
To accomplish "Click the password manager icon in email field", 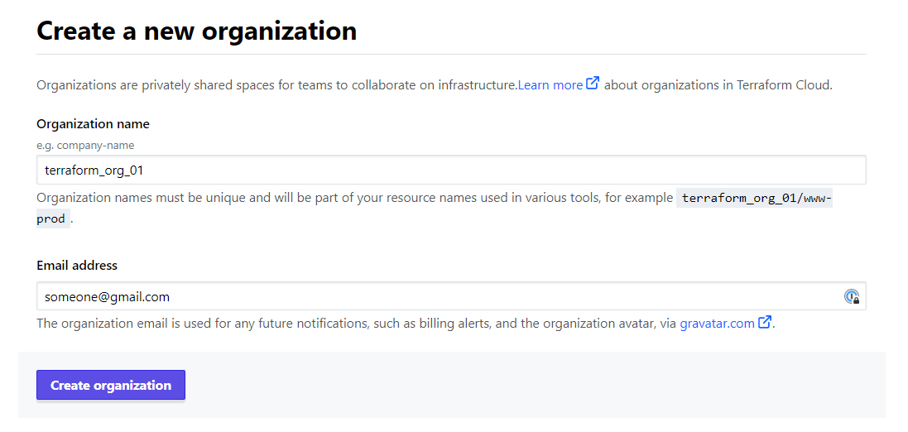I will pyautogui.click(x=851, y=297).
